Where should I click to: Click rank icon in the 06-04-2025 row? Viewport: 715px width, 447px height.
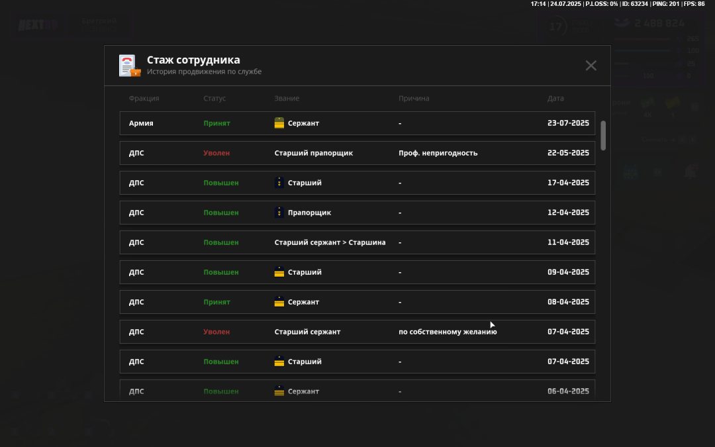pyautogui.click(x=279, y=391)
